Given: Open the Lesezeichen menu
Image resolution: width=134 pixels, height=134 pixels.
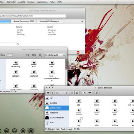Looking at the screenshot, I should coord(42,2).
